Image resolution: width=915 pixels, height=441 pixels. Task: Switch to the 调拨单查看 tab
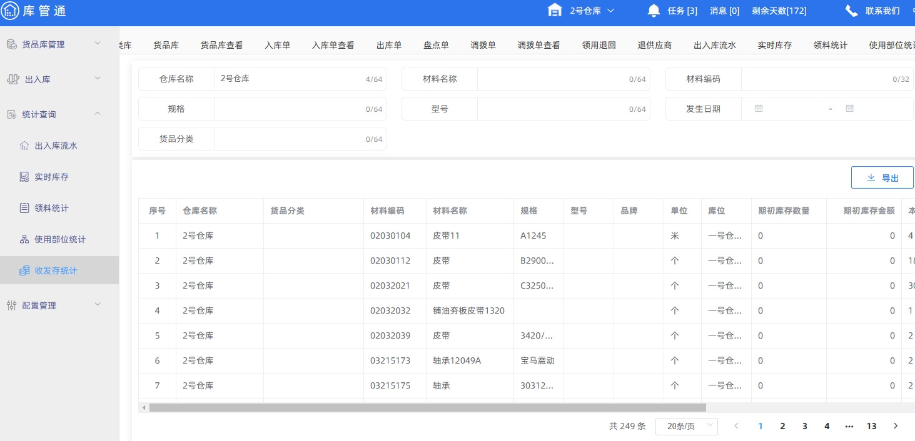coord(538,45)
